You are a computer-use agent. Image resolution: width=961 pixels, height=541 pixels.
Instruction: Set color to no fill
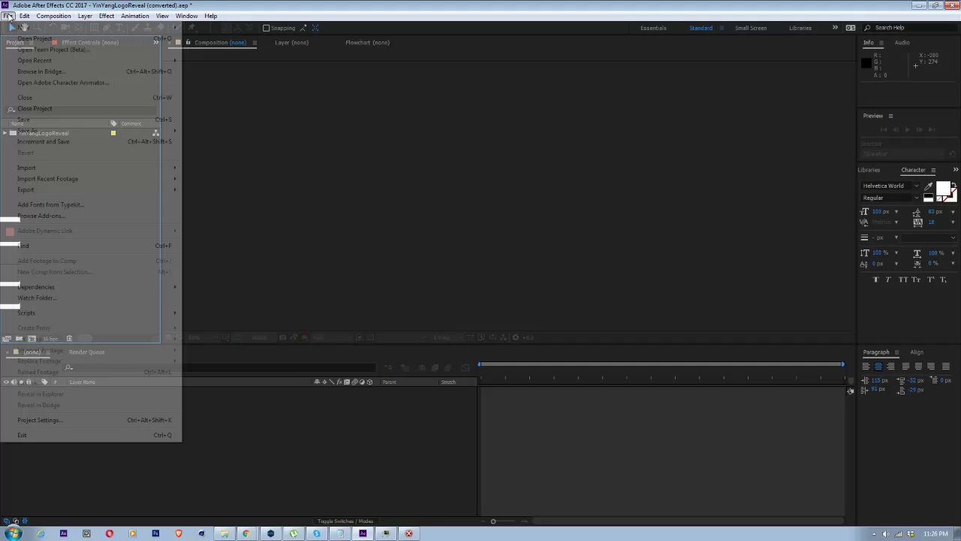pyautogui.click(x=939, y=198)
